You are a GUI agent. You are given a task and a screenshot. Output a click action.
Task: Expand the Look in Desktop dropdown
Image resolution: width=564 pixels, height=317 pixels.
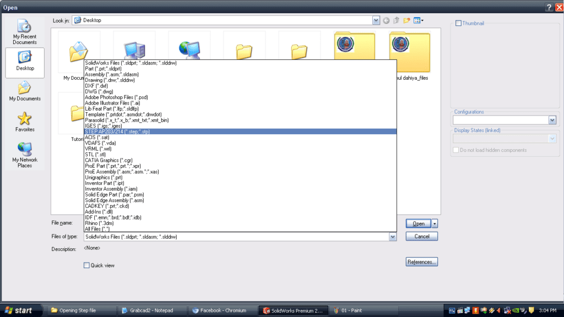pos(376,20)
